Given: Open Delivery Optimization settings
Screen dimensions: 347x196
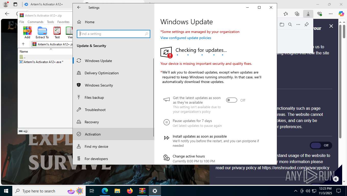Looking at the screenshot, I should click(x=114, y=73).
